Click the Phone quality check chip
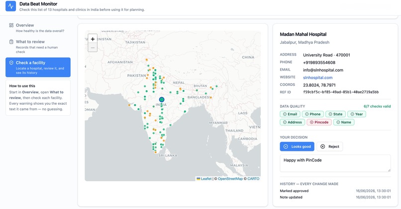The height and width of the screenshot is (209, 401). (x=312, y=114)
